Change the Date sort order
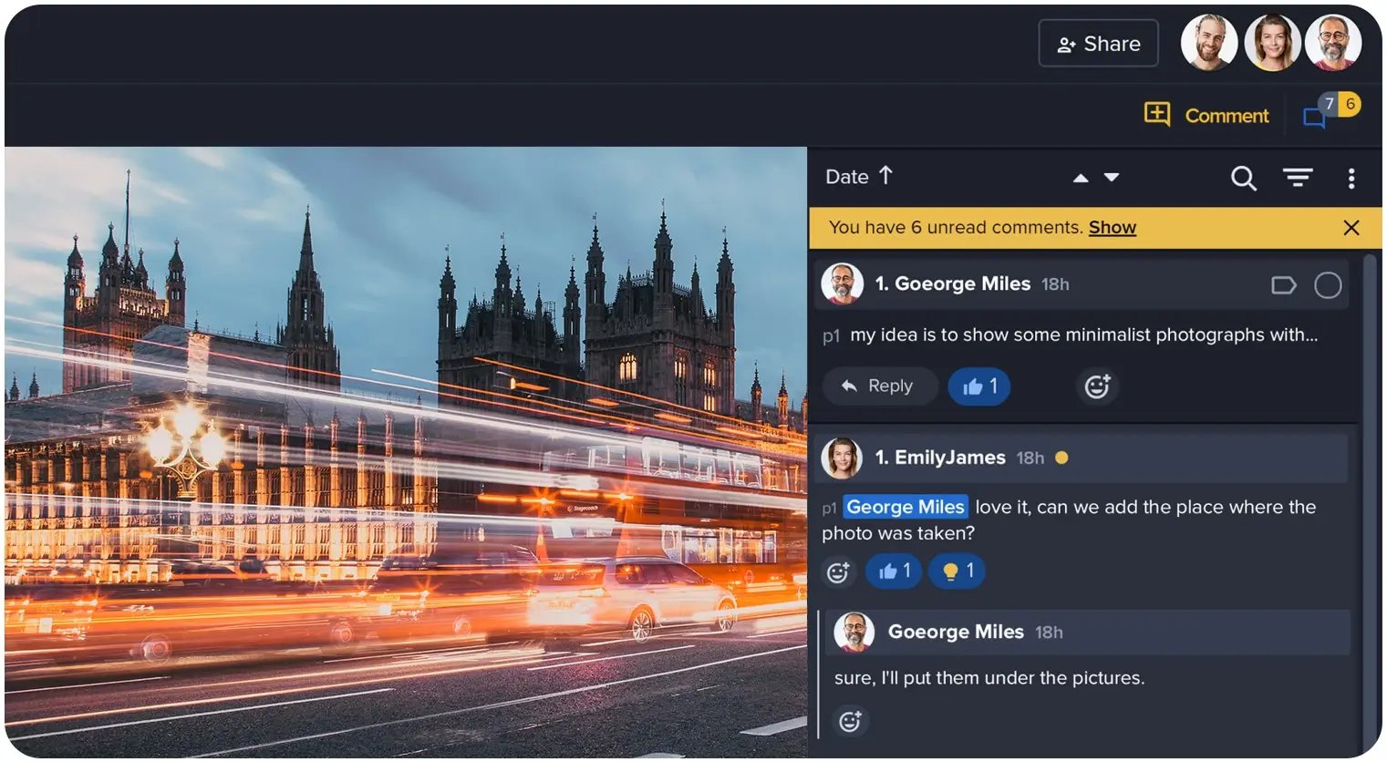This screenshot has height=762, width=1387. [x=859, y=177]
